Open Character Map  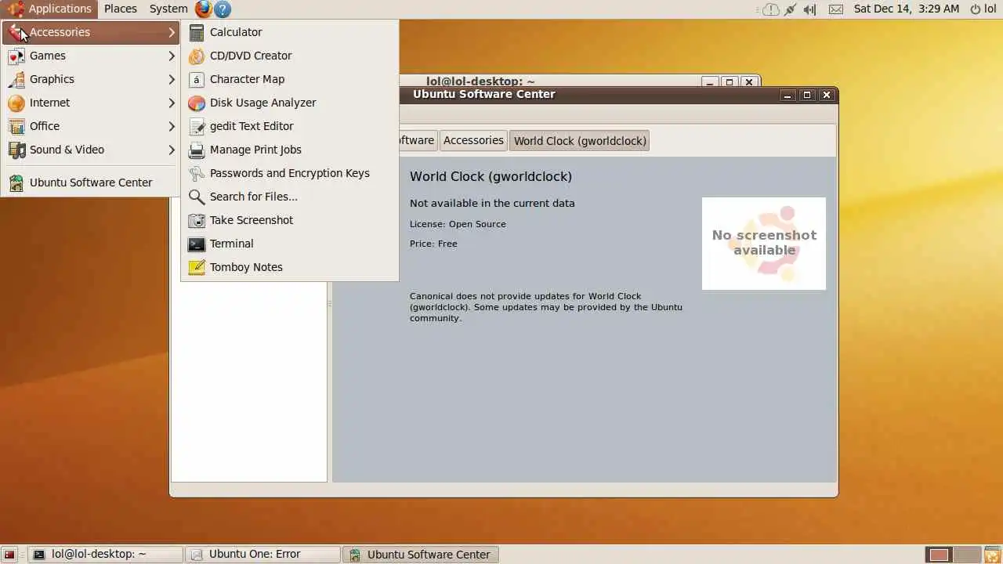tap(289, 79)
